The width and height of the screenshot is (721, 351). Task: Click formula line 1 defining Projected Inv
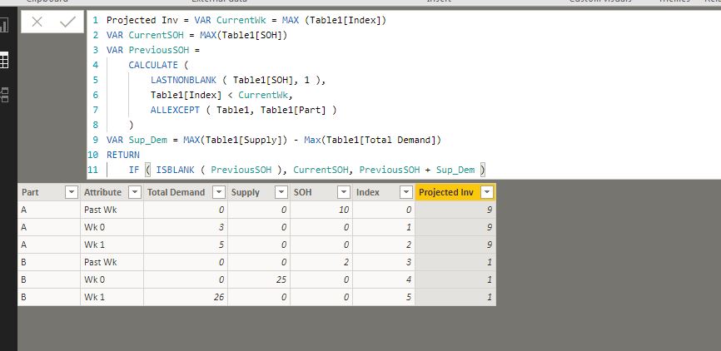click(246, 20)
